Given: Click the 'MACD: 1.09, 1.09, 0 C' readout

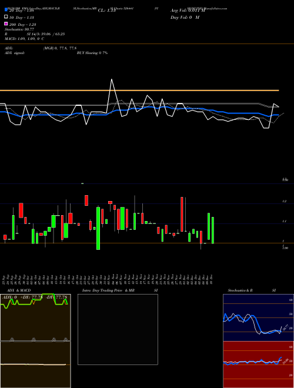Looking at the screenshot, I should (x=25, y=39).
